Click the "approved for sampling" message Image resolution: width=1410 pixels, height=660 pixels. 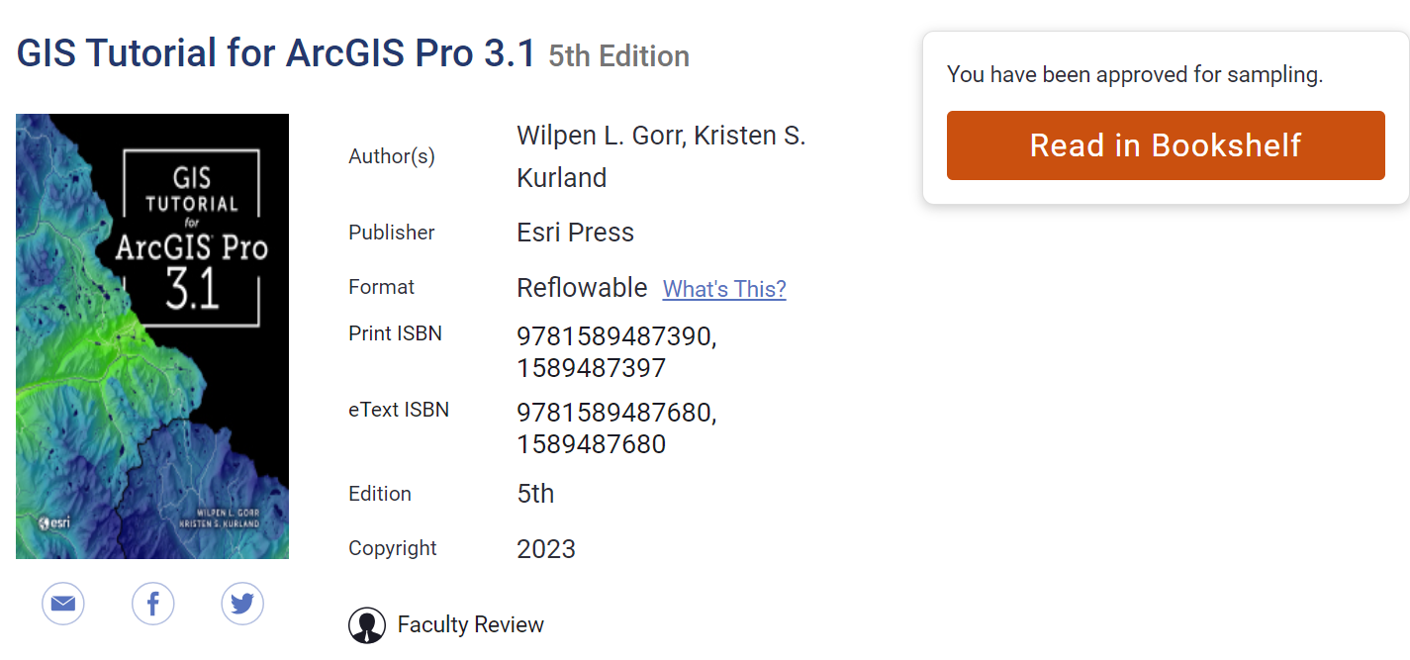point(1135,74)
